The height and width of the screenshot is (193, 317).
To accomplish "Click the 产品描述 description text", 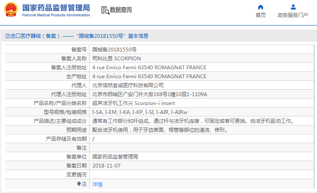I will point(193,121).
